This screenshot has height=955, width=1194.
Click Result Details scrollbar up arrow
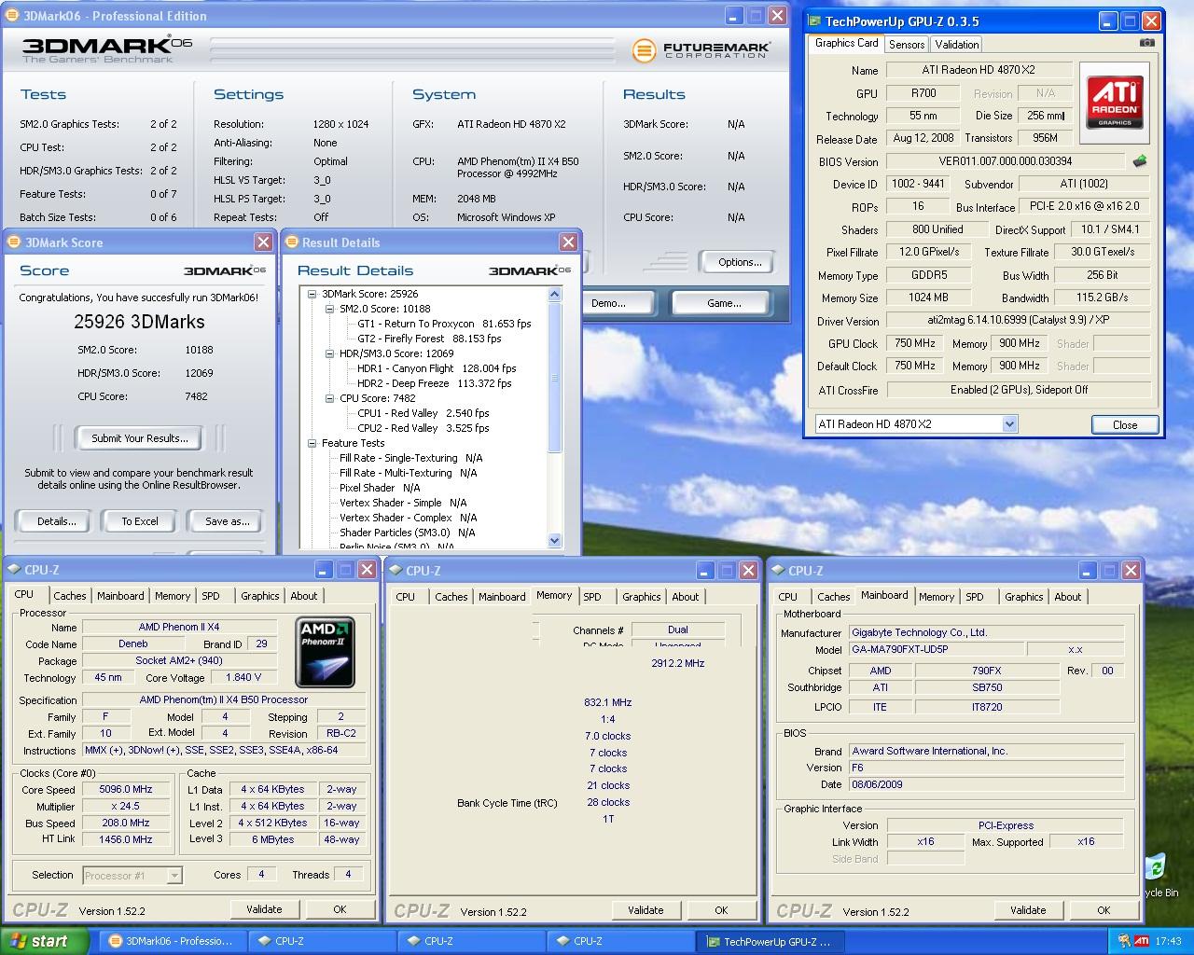coord(555,294)
